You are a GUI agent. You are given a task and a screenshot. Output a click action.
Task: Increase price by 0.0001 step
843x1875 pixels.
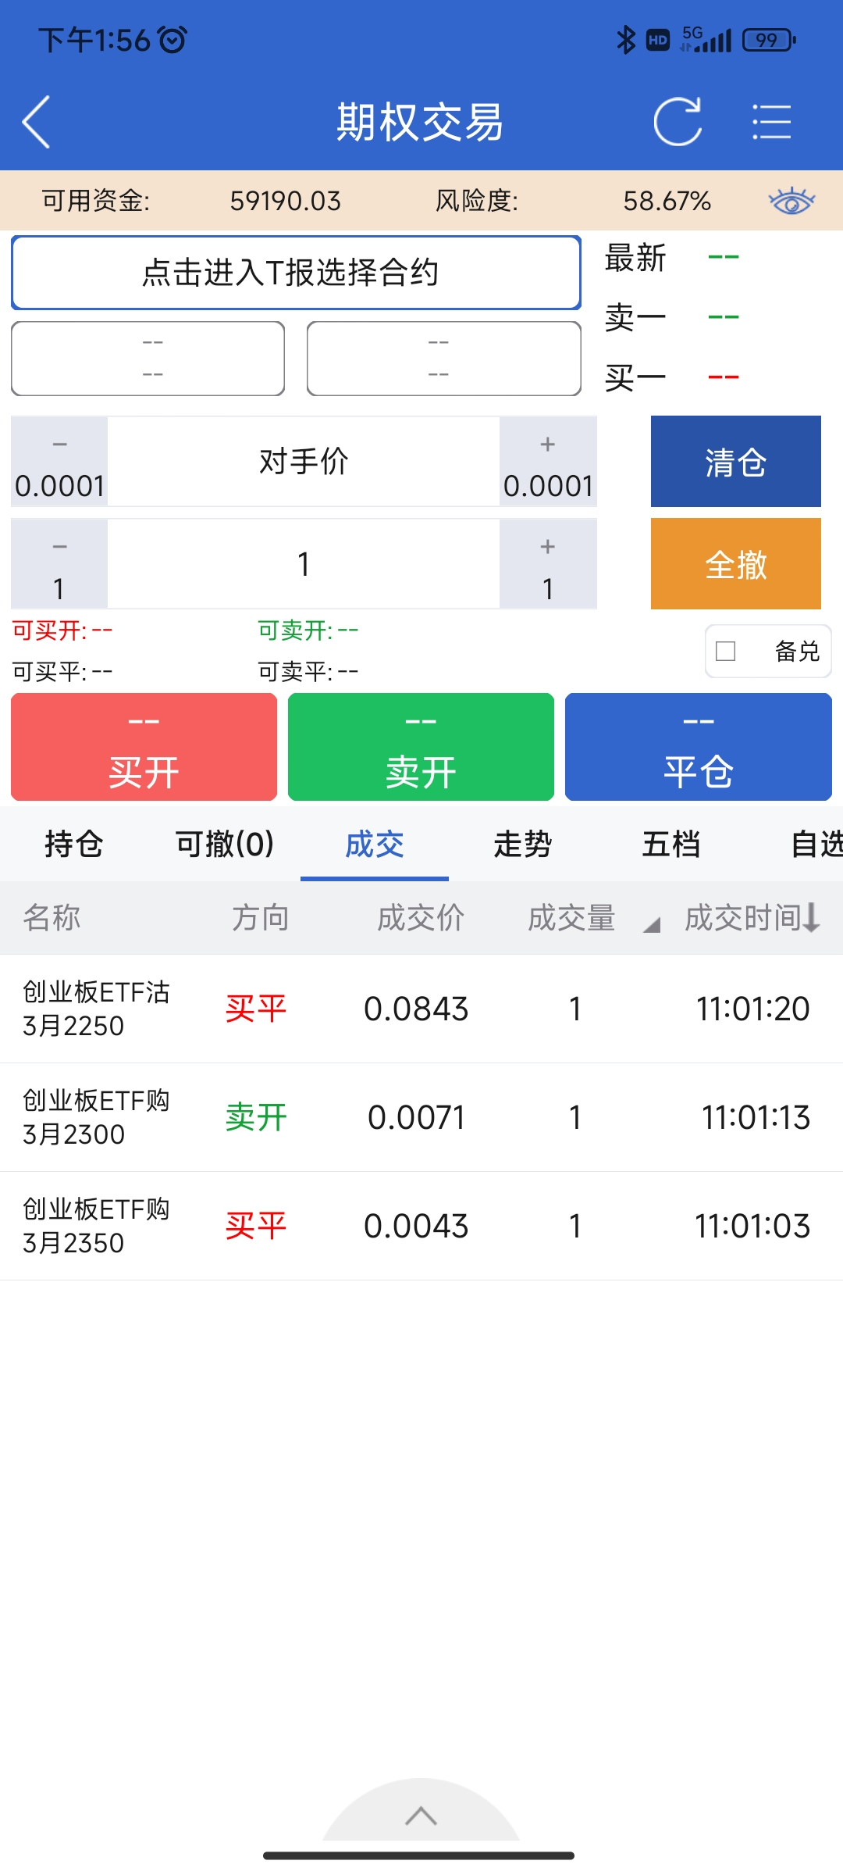pos(548,462)
